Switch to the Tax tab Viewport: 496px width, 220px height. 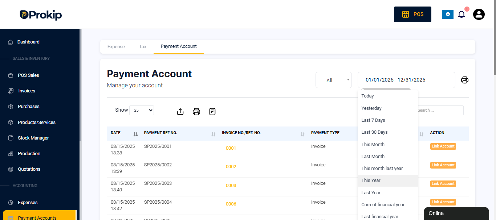tap(143, 47)
